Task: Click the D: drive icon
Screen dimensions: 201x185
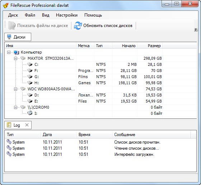Action: 30,95
